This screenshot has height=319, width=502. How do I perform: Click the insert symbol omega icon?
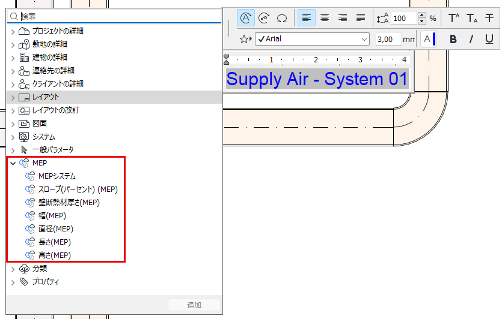coord(282,18)
